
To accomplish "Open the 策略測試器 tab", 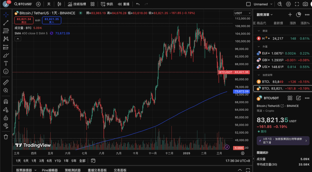I will (x=73, y=170).
